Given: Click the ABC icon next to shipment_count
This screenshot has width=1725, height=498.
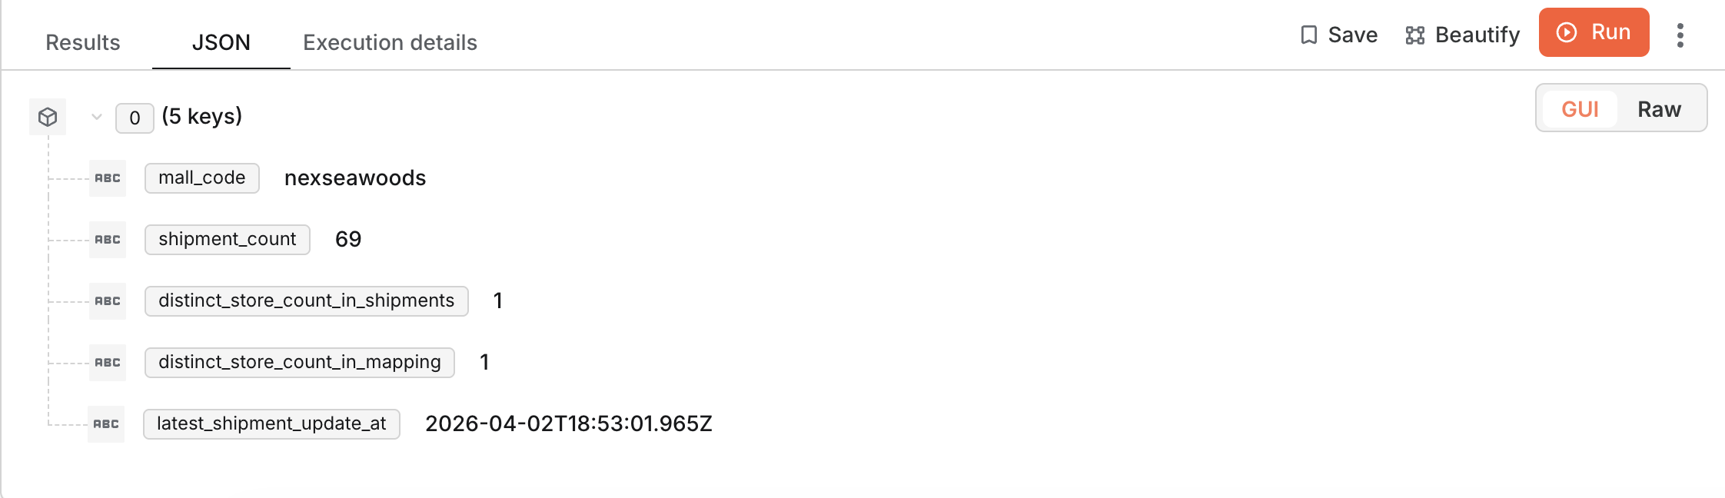Looking at the screenshot, I should coord(107,240).
